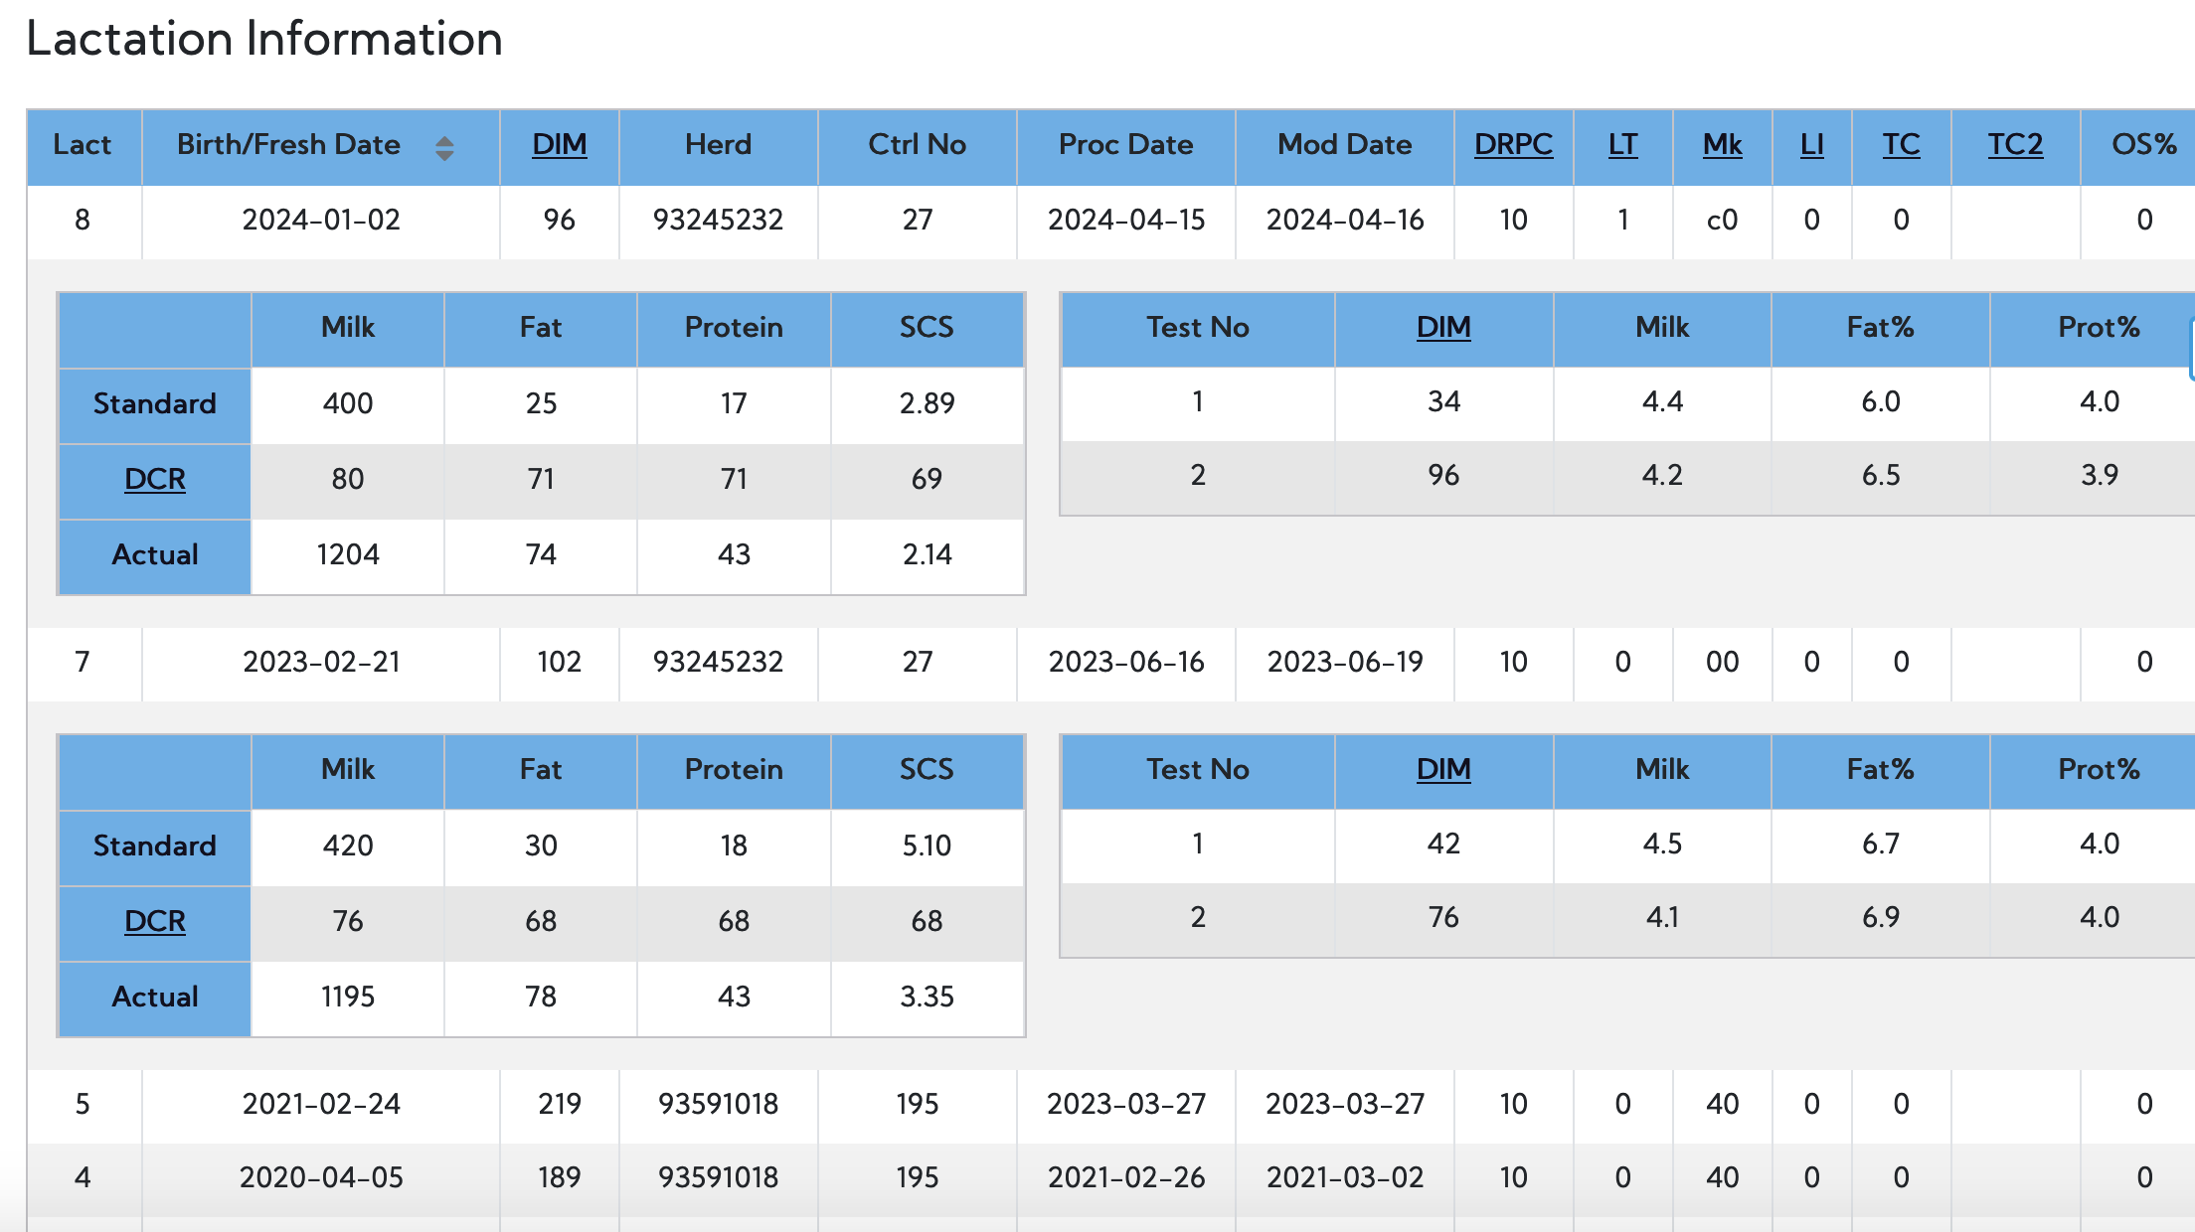Select Herd column header
Screen dimensions: 2195x1232
pyautogui.click(x=718, y=145)
